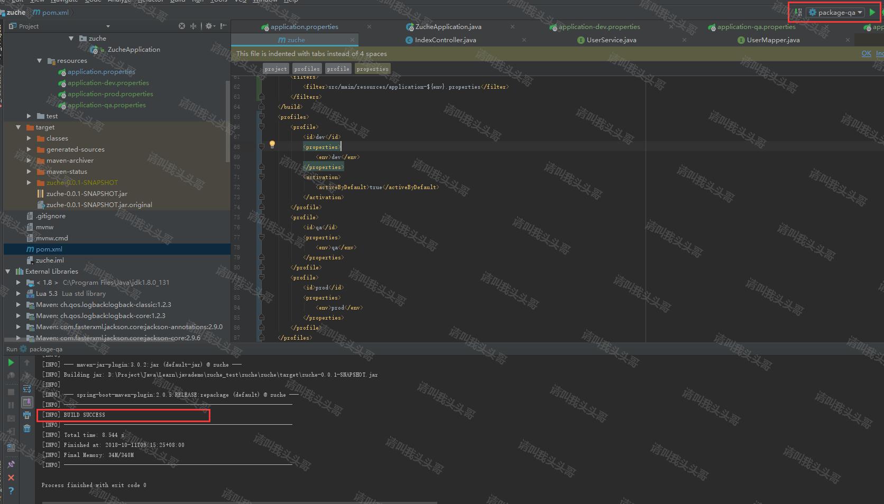Close the IndexController.java tab
Viewport: 884px width, 504px height.
pos(524,40)
